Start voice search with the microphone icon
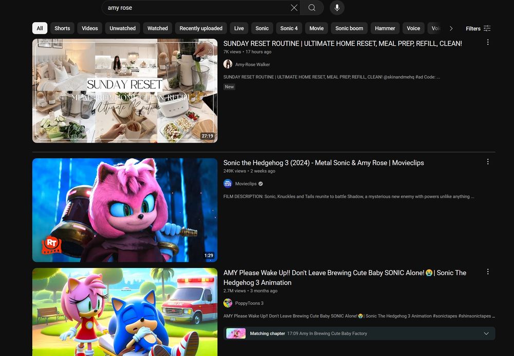The height and width of the screenshot is (356, 514). tap(337, 8)
